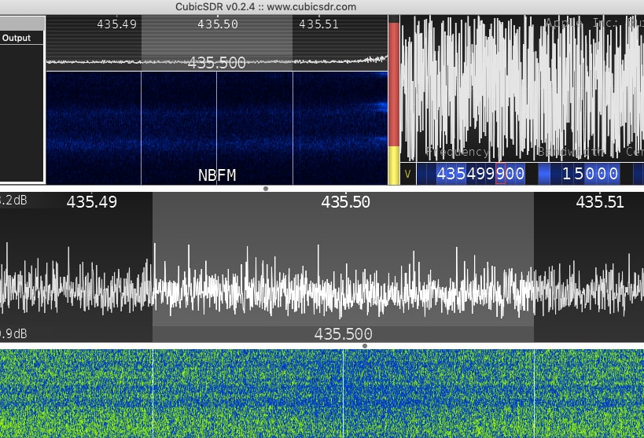This screenshot has height=438, width=644.
Task: Click 435.500 label in top small spectrum
Action: click(x=216, y=63)
